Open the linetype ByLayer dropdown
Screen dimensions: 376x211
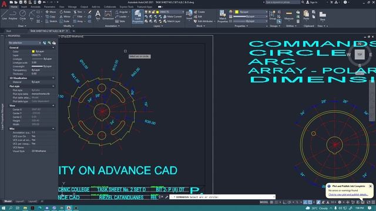click(x=250, y=21)
